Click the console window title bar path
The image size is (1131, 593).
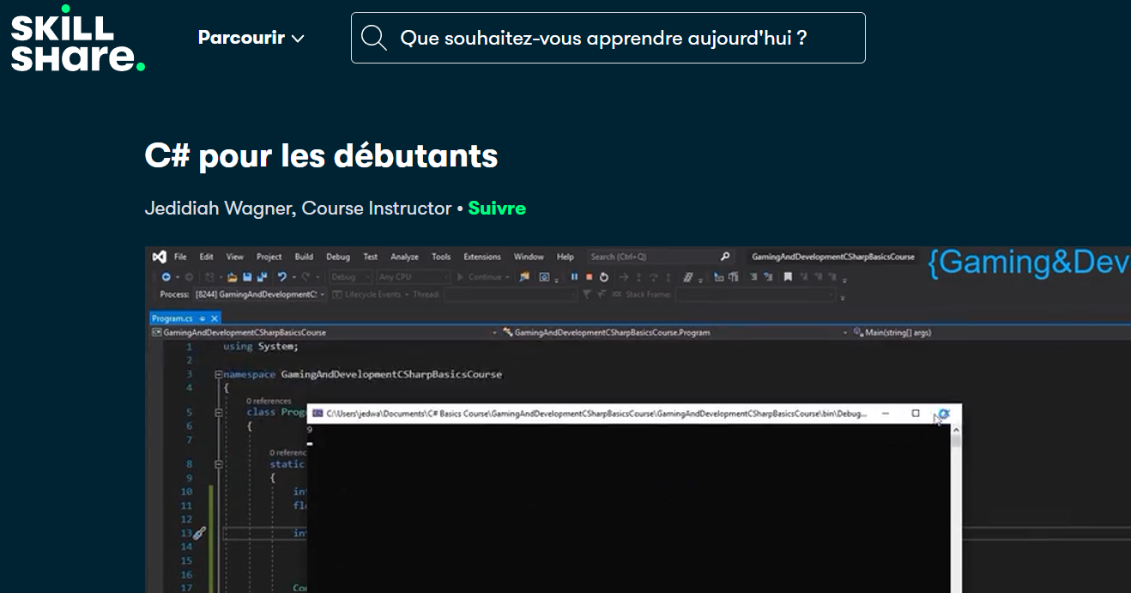point(596,414)
